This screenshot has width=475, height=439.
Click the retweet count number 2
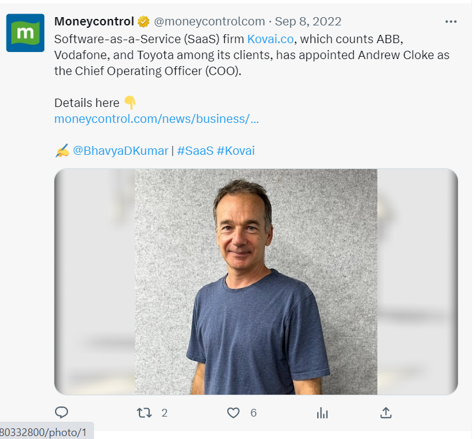[164, 413]
